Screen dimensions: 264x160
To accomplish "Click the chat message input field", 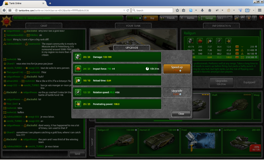I will (35, 154).
